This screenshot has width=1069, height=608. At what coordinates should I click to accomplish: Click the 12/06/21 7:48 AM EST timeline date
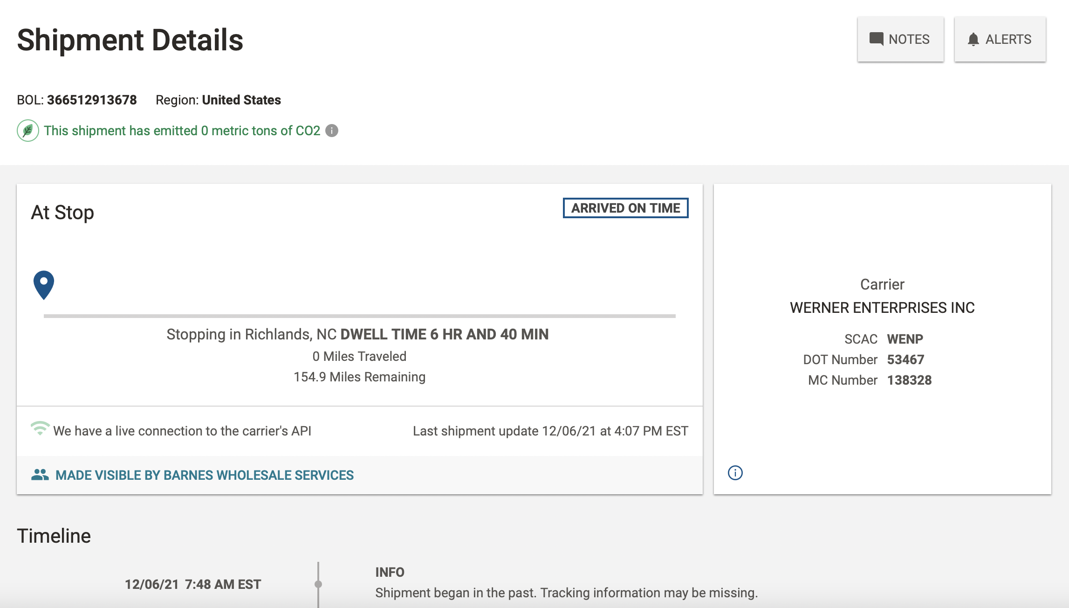[x=193, y=584]
